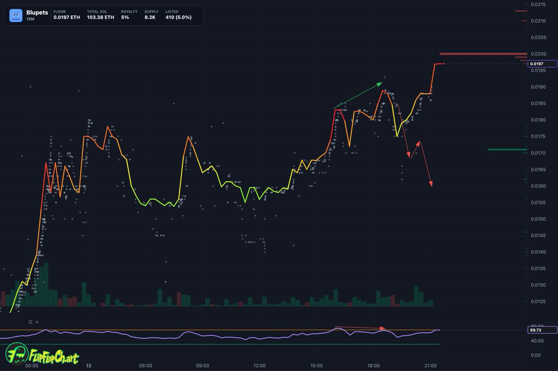Click the 21:00 time axis label
The width and height of the screenshot is (558, 371).
pyautogui.click(x=431, y=365)
